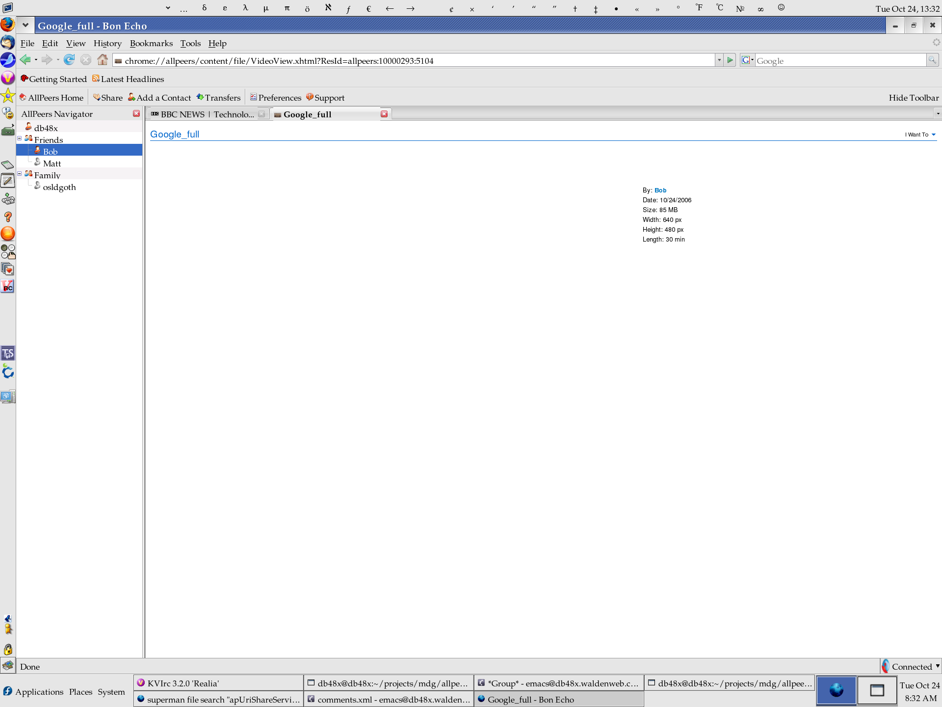Screen dimensions: 942x707
Task: Open the Latest Headlines feed bookmark
Action: [x=128, y=79]
